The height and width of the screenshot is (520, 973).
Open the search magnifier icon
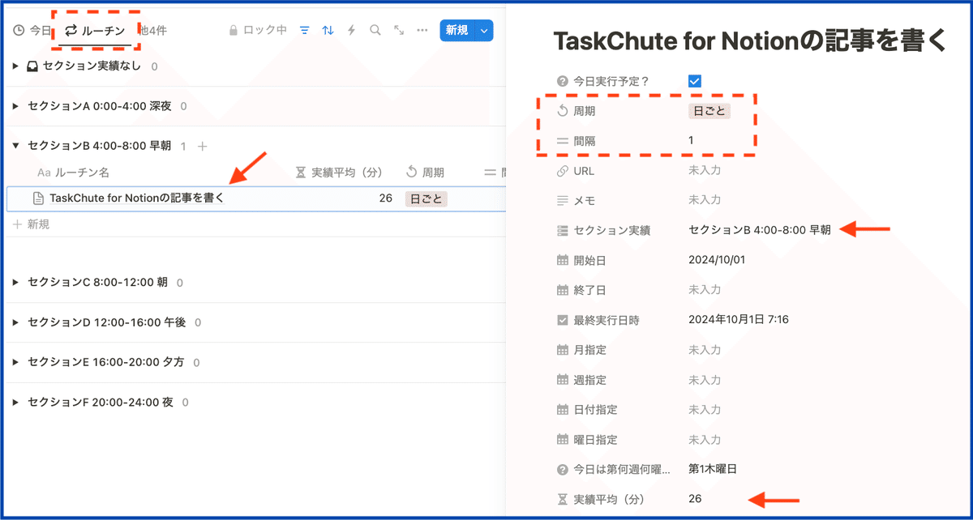click(375, 30)
